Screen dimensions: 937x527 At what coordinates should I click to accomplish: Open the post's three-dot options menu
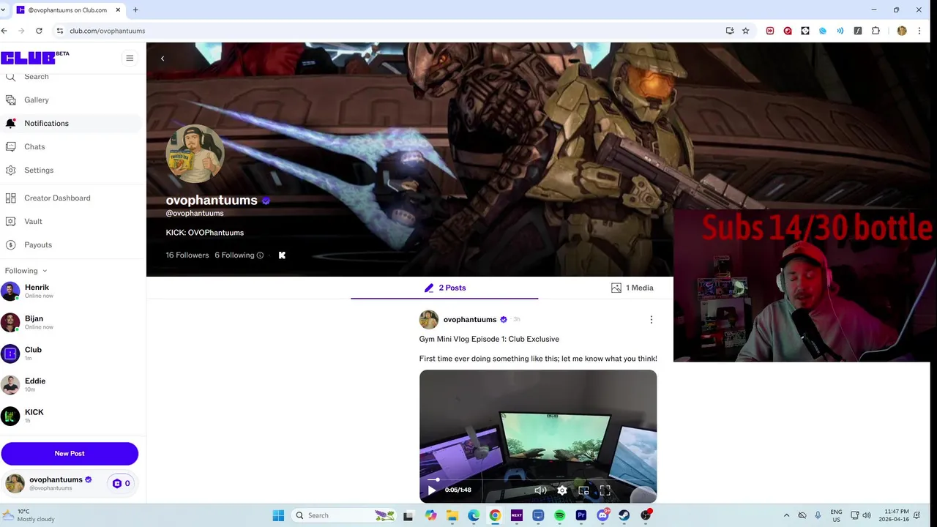[x=652, y=319]
